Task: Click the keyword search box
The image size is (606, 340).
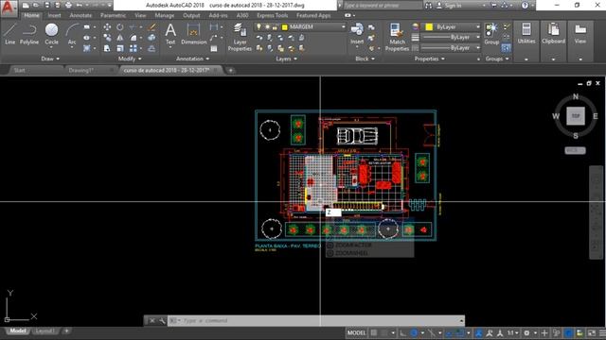Action: coord(383,6)
